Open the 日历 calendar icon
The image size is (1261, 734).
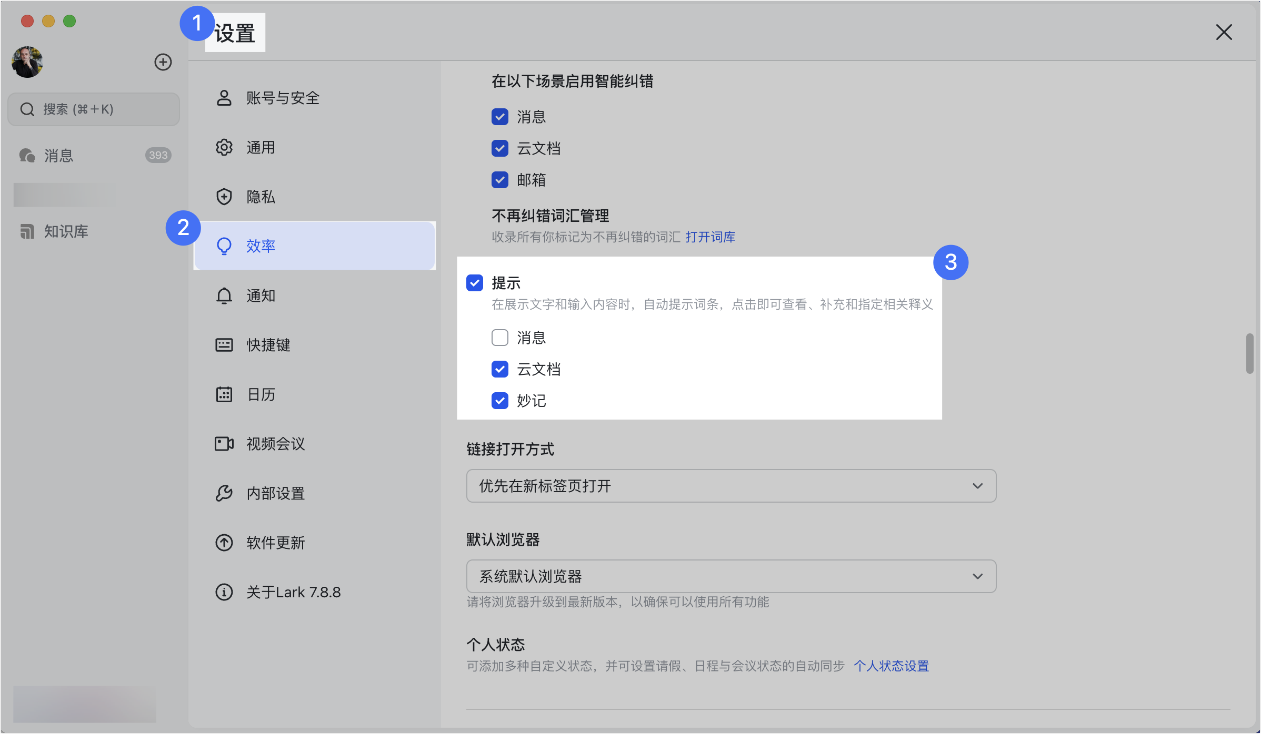pos(224,394)
